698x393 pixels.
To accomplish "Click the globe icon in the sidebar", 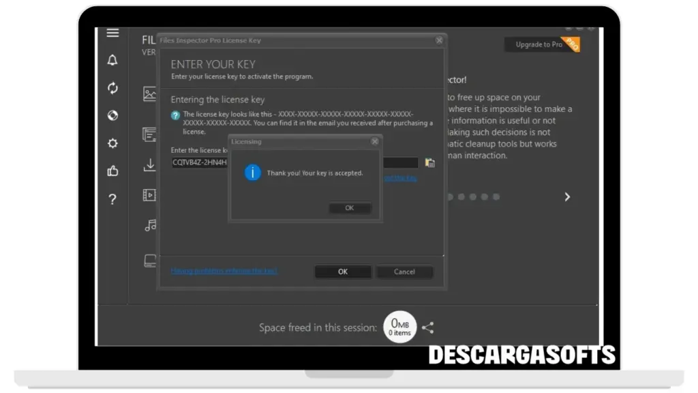I will point(112,115).
